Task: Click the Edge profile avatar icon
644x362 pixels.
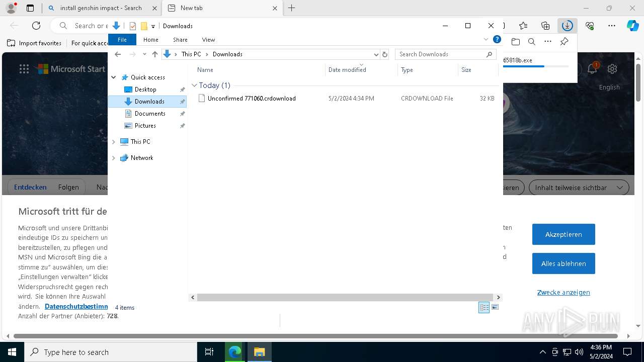Action: click(11, 8)
